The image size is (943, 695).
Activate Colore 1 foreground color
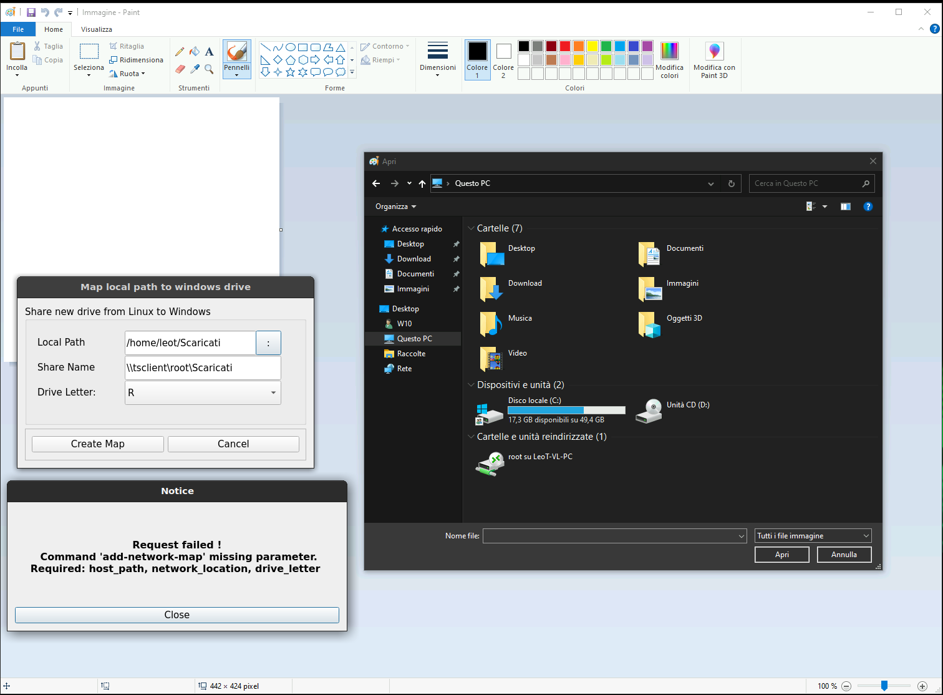(x=477, y=59)
